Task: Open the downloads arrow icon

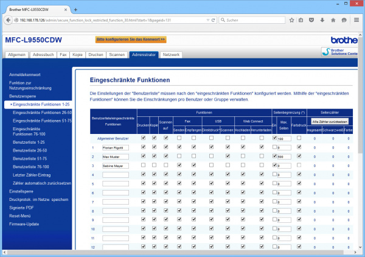Action: (x=322, y=20)
